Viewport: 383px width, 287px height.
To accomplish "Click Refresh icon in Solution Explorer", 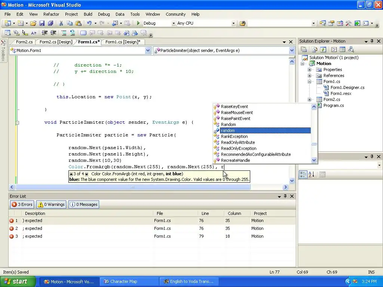I will click(x=323, y=50).
